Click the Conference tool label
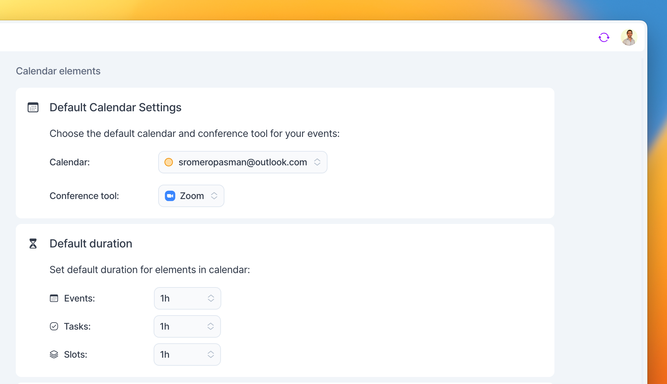This screenshot has height=384, width=667. point(84,196)
